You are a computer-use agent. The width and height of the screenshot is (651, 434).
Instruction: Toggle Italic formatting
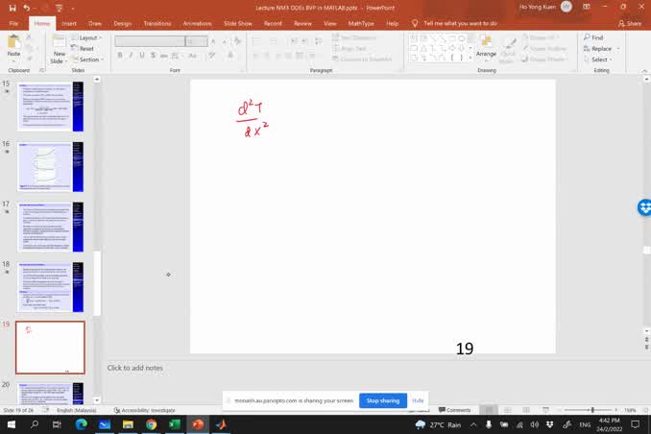[x=131, y=56]
